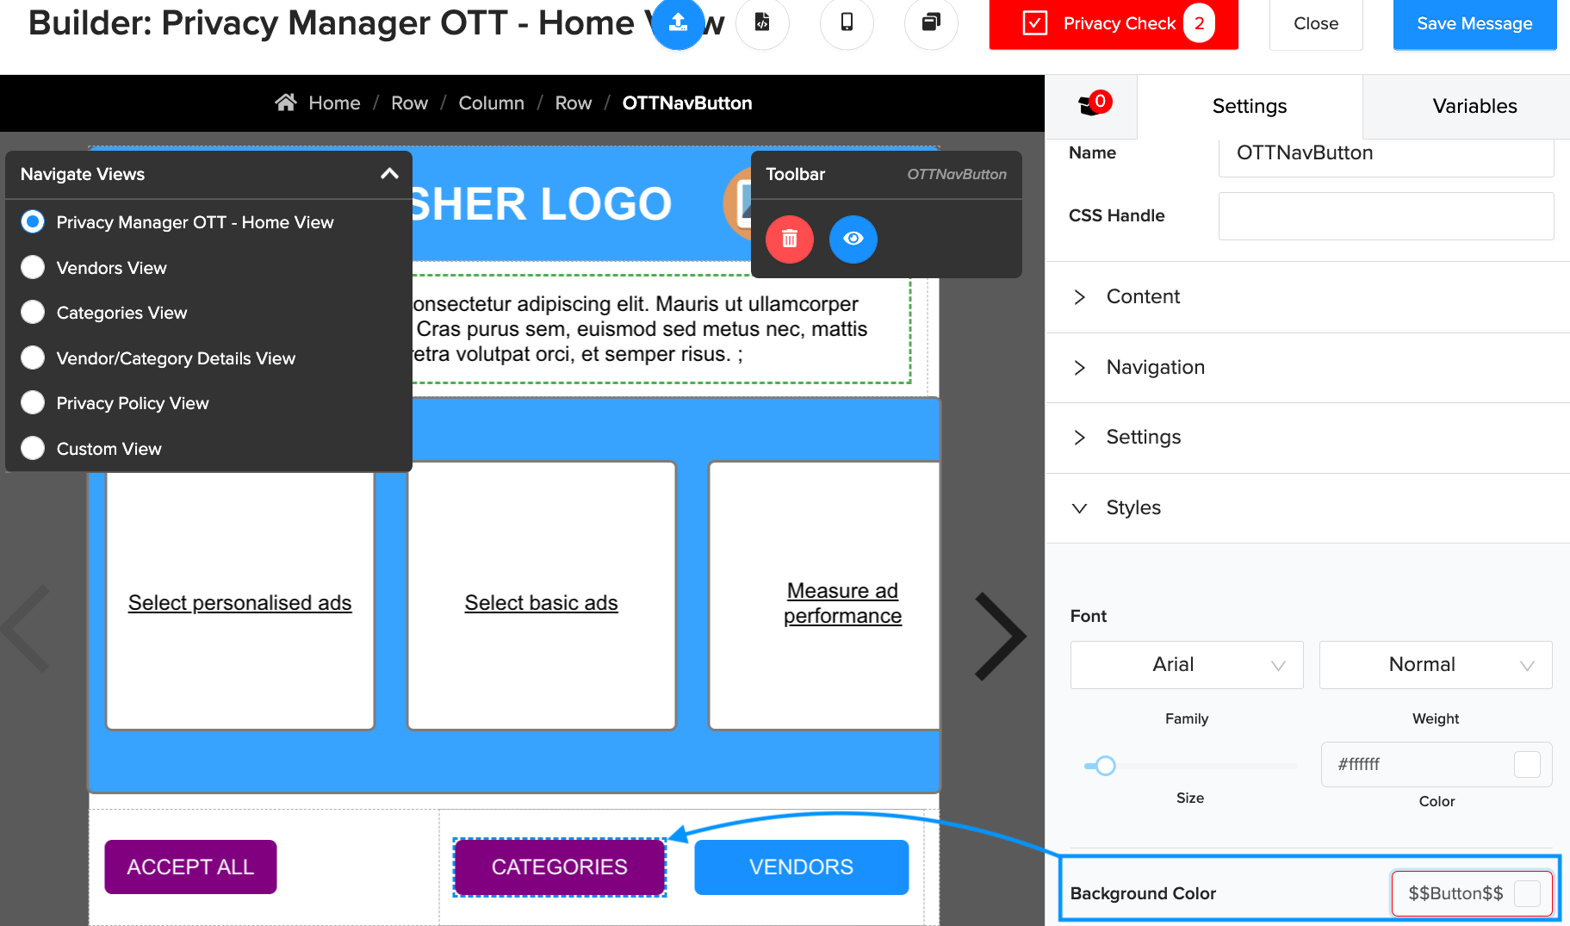
Task: Open the code view icon
Action: 762,24
